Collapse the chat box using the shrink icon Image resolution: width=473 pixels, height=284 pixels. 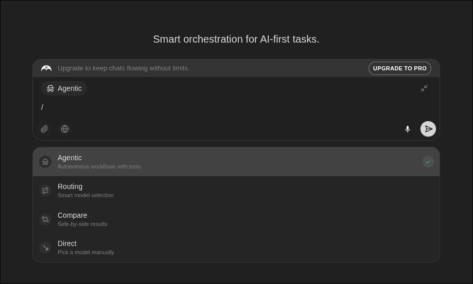(424, 88)
